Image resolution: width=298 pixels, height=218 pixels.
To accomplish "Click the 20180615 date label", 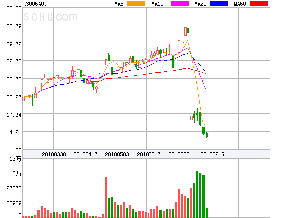I will (x=212, y=154).
